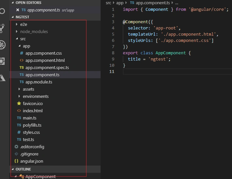This screenshot has width=232, height=179.
Task: Click breadcrumb ellipsis segment
Action: (x=177, y=3)
